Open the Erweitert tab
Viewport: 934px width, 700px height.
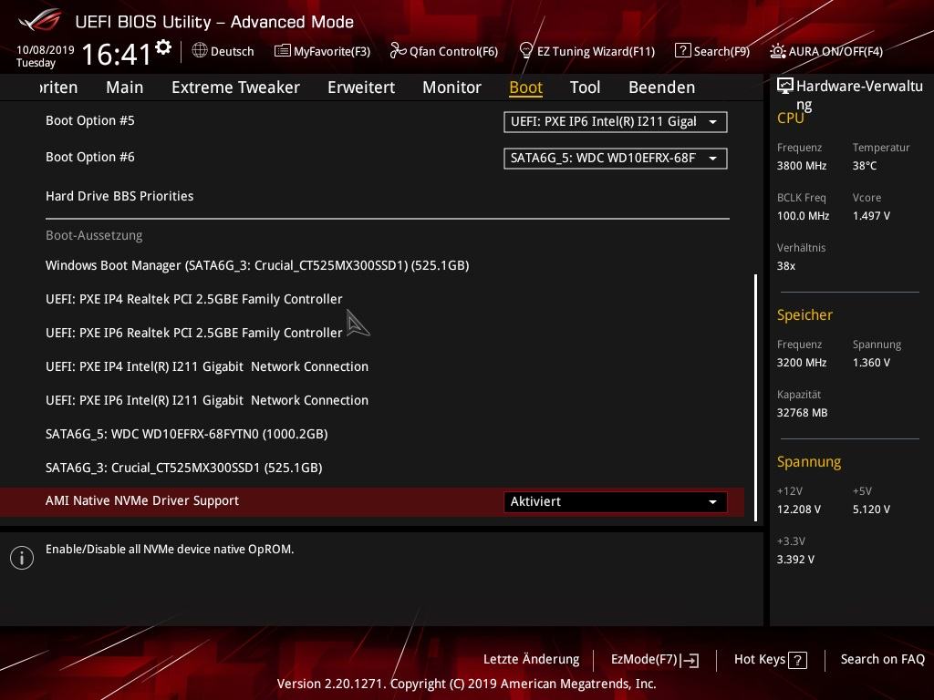click(361, 87)
